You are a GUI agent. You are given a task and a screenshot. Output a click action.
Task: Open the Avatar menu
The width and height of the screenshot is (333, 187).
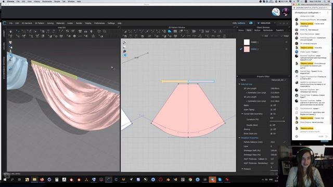[x=70, y=23]
